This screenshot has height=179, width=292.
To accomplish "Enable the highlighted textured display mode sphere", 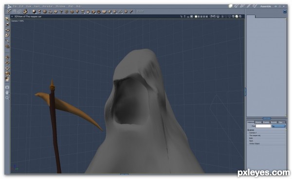I will 237,17.
